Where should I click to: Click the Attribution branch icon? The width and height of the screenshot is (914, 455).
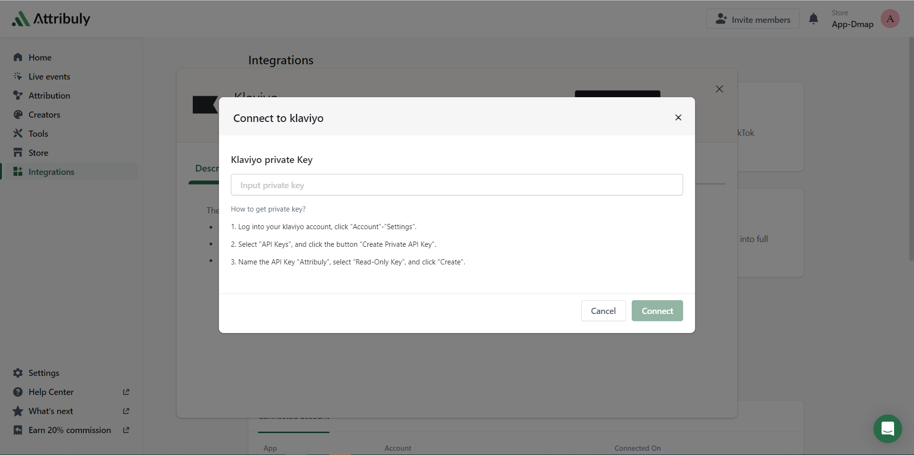[x=18, y=95]
